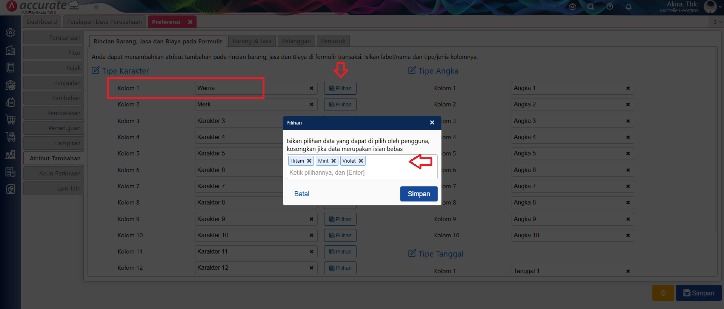Image resolution: width=724 pixels, height=309 pixels.
Task: Click Batal to cancel the dialog
Action: pos(301,194)
